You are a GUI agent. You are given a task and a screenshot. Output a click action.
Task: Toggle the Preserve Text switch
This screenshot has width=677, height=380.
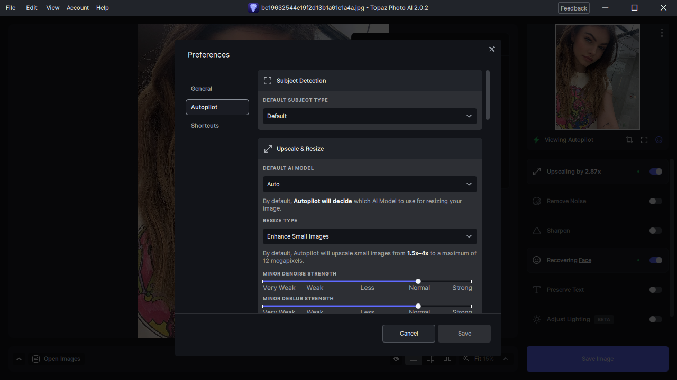pyautogui.click(x=656, y=290)
